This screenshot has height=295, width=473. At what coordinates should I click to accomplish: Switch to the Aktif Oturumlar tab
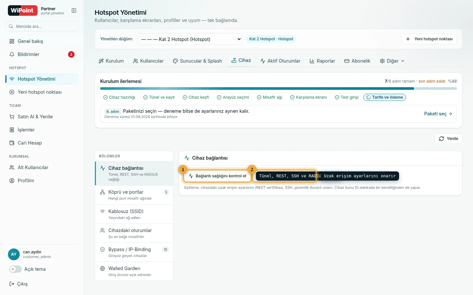(x=280, y=61)
